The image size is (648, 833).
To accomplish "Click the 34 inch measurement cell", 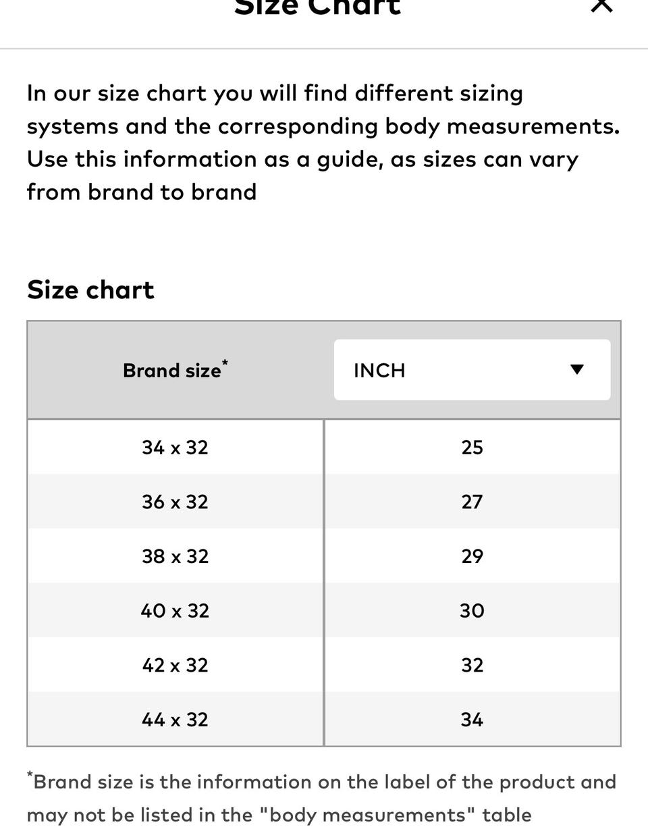I will tap(472, 719).
